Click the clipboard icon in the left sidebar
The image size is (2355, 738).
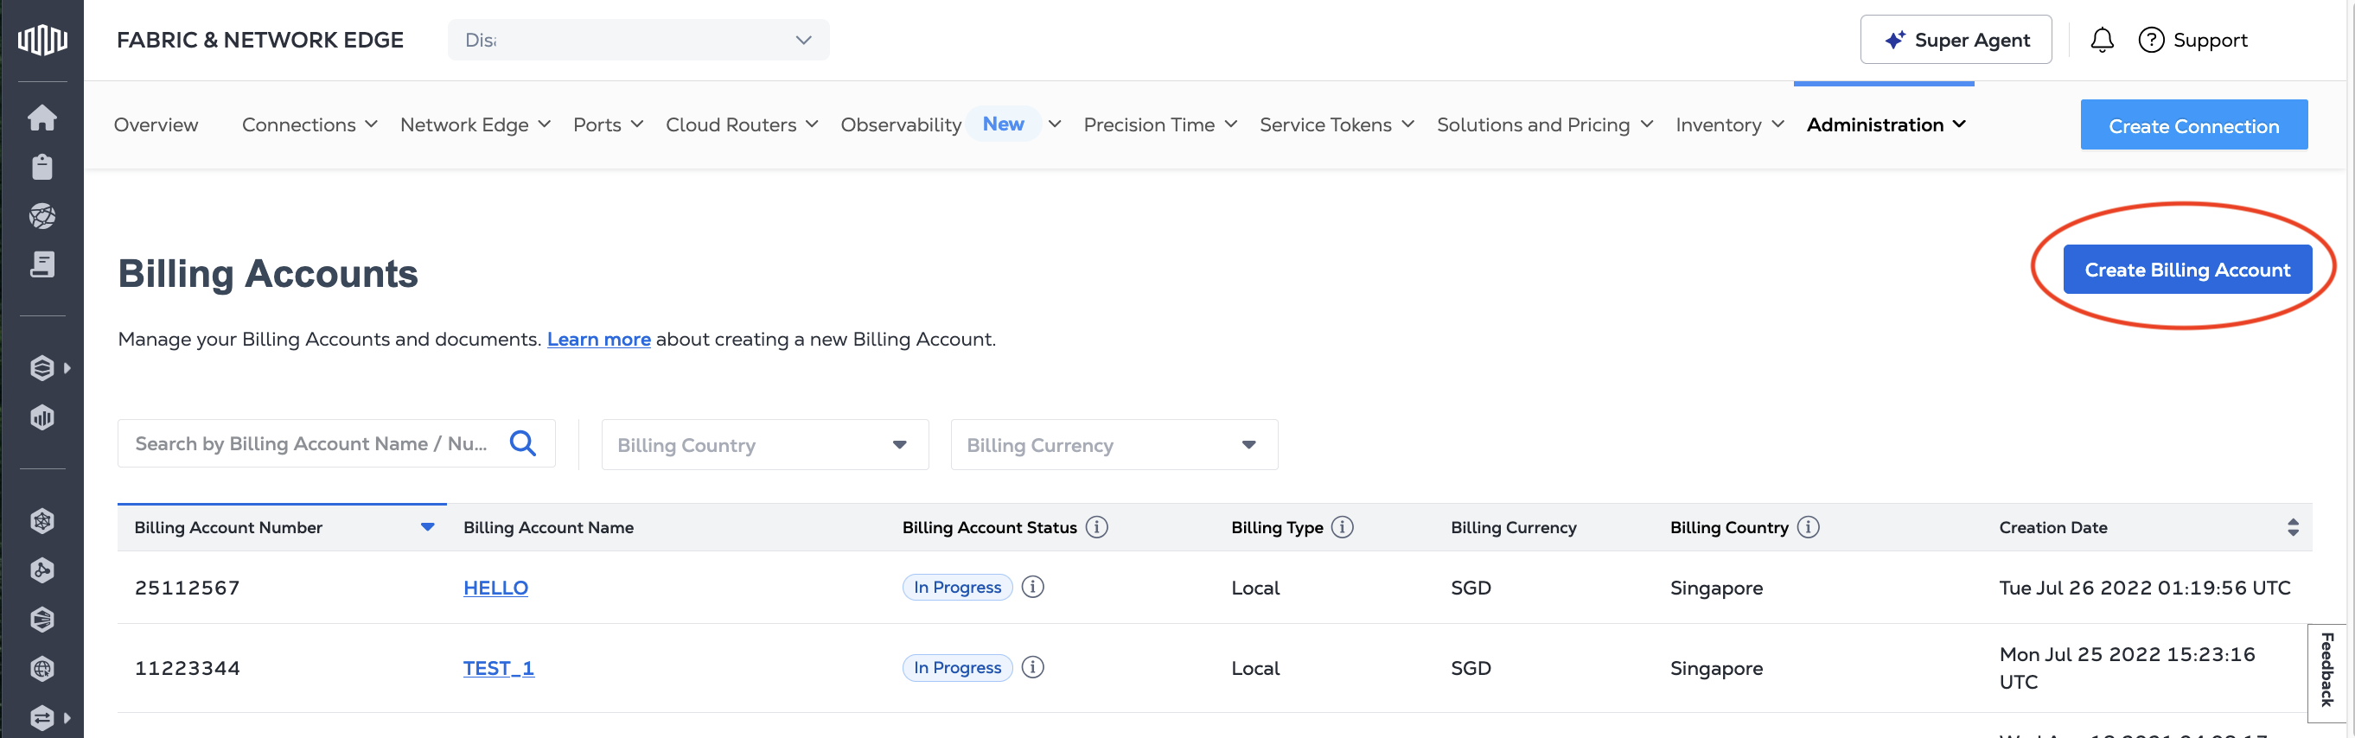42,167
